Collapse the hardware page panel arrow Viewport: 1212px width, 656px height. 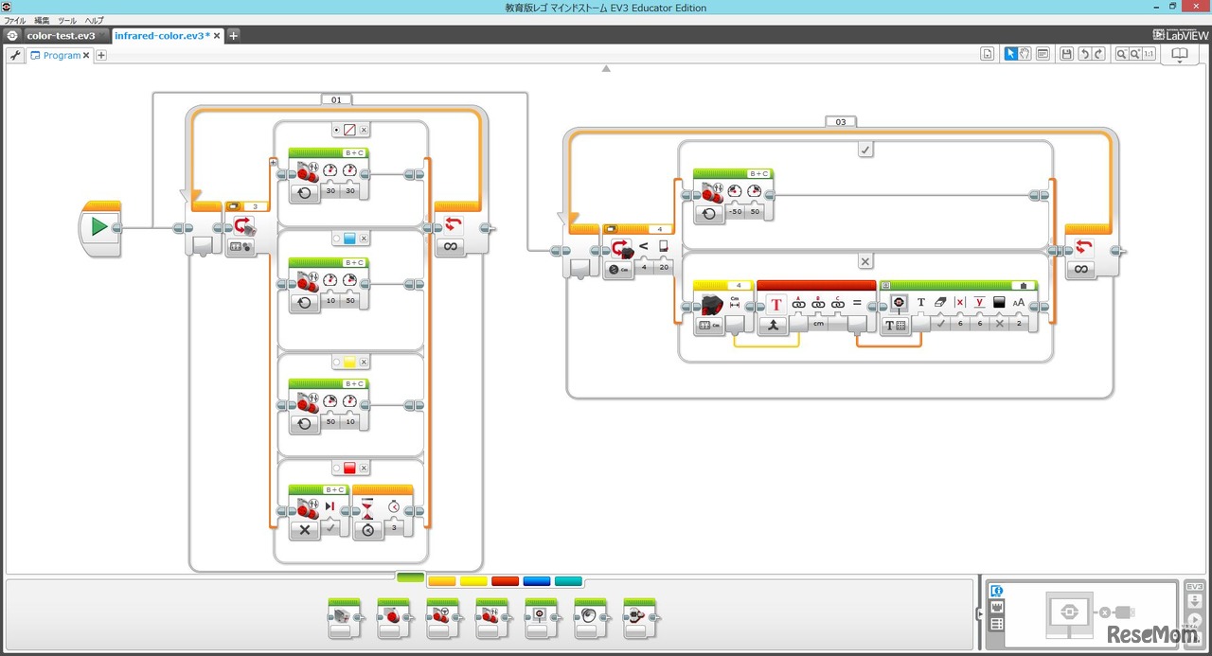coord(980,614)
